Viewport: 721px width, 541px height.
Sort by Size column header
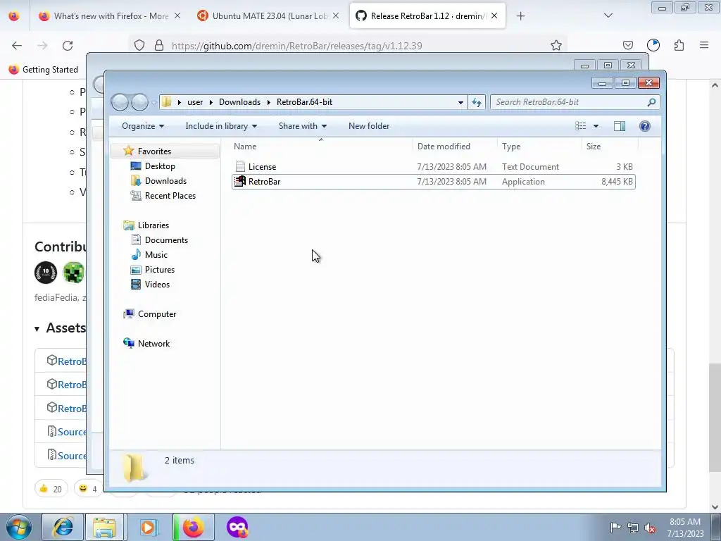point(610,147)
